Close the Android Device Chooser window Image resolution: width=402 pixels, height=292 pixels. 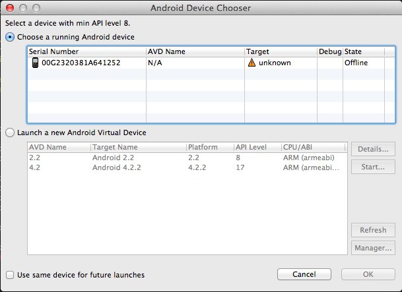(x=9, y=9)
